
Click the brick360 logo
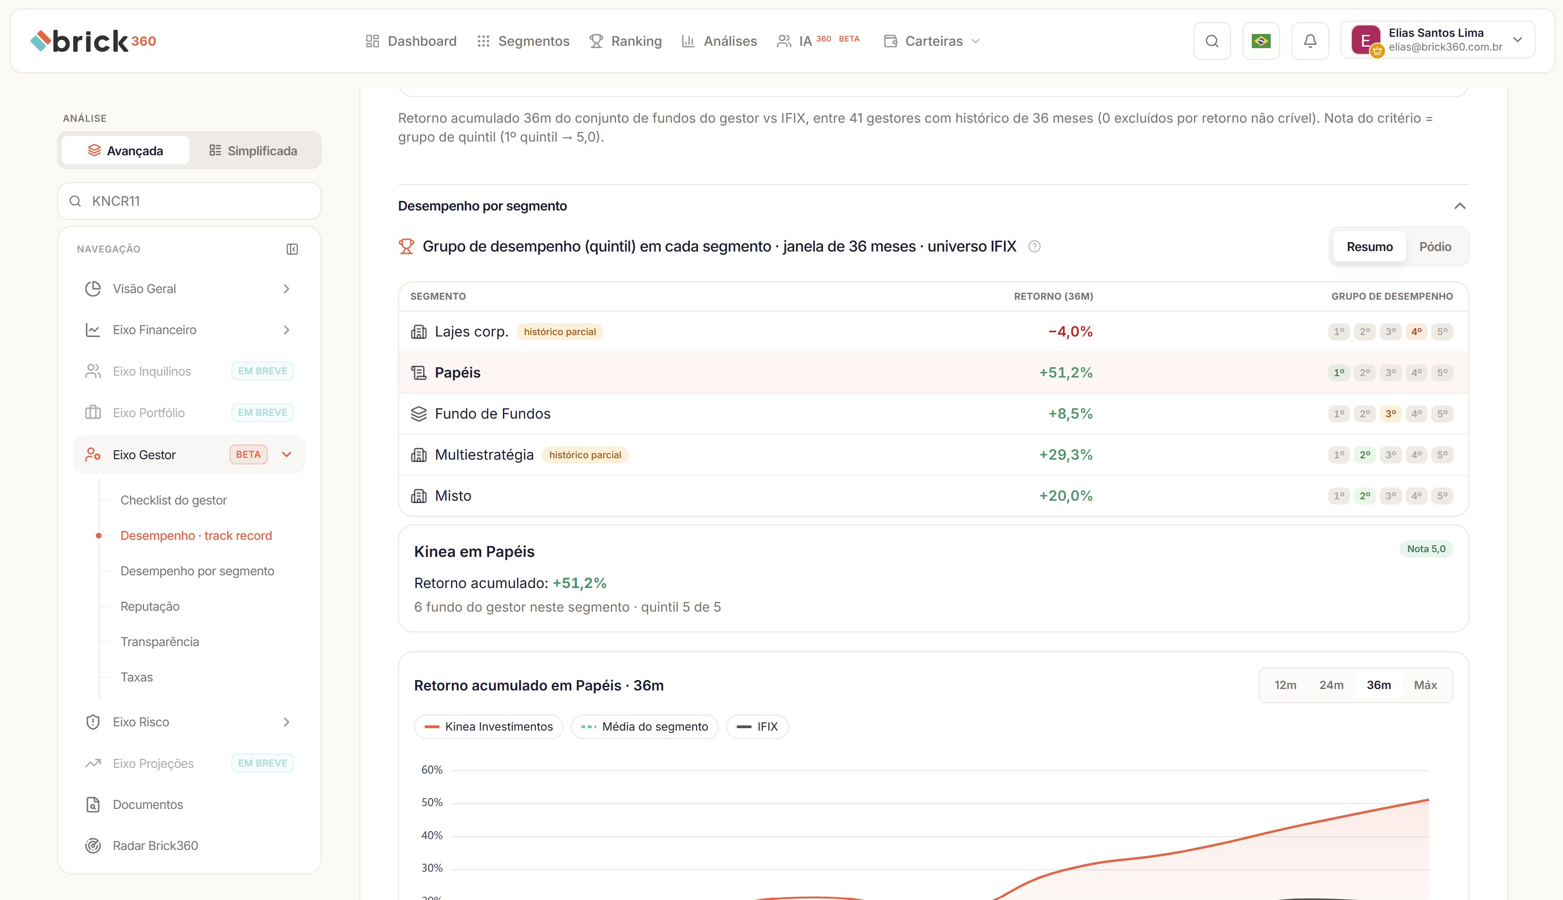pyautogui.click(x=93, y=41)
